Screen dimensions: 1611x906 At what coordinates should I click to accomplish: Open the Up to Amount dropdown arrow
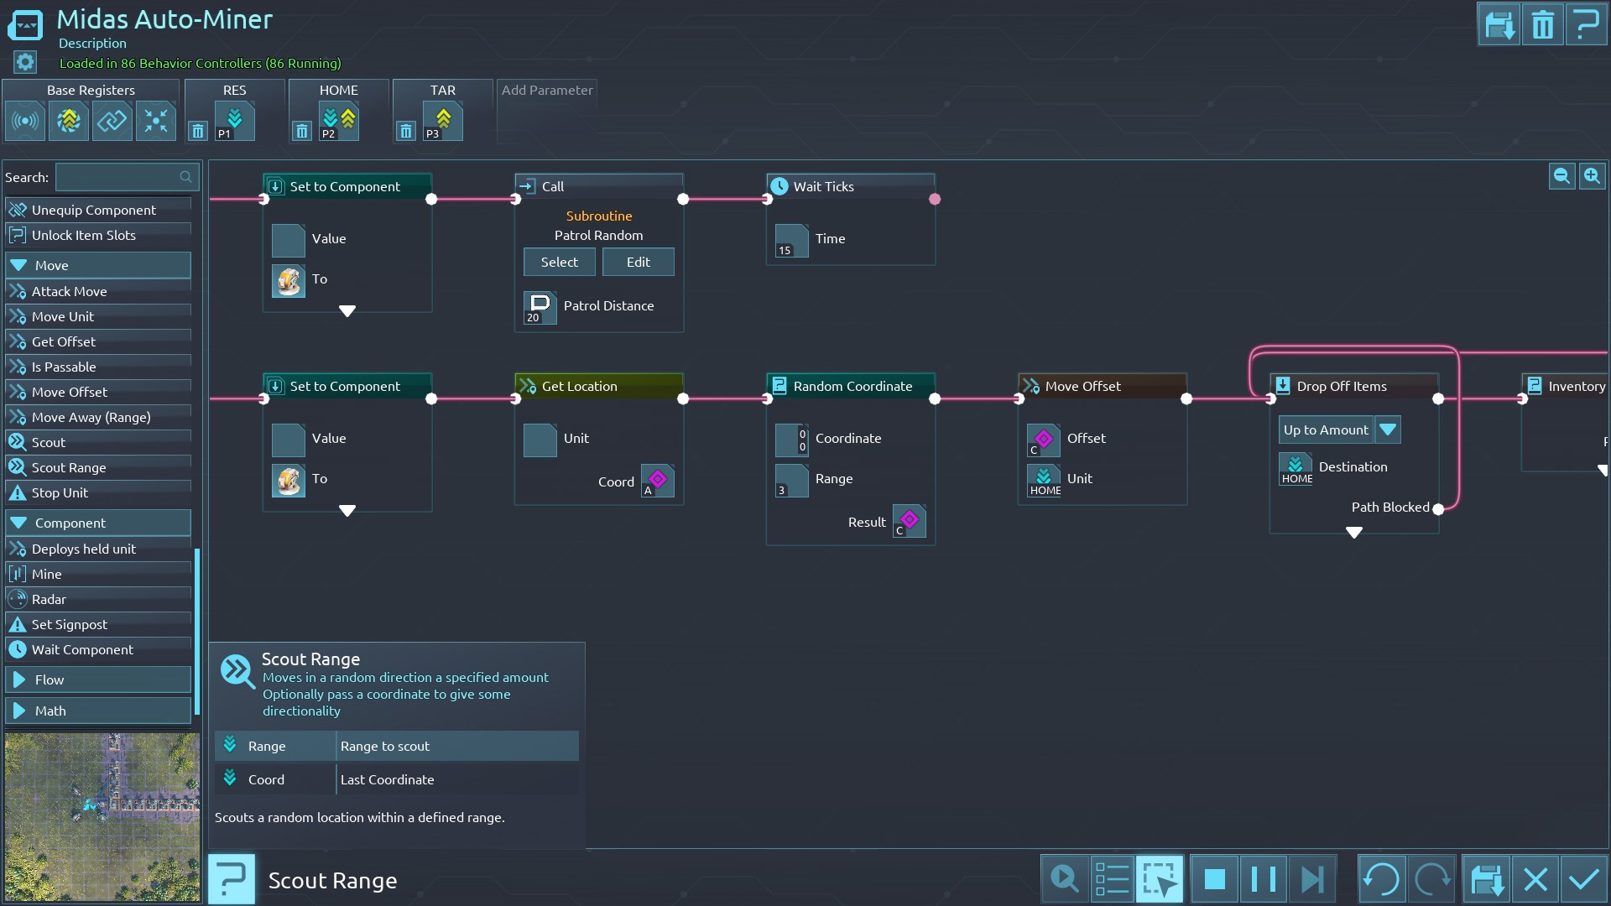coord(1388,430)
